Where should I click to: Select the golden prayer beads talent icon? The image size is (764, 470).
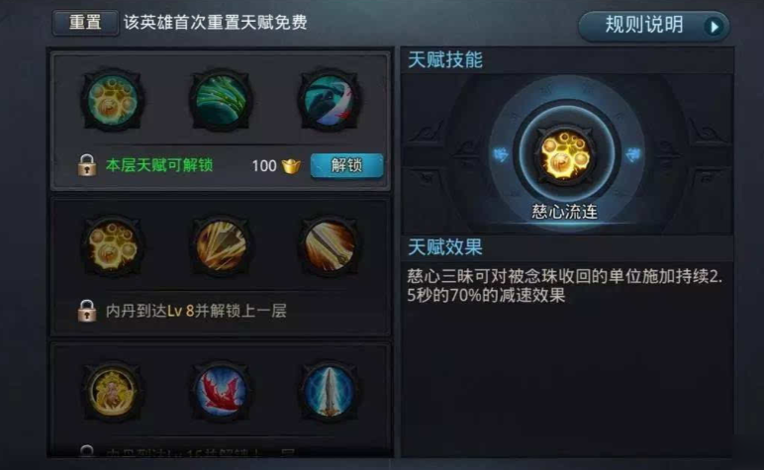(x=113, y=246)
